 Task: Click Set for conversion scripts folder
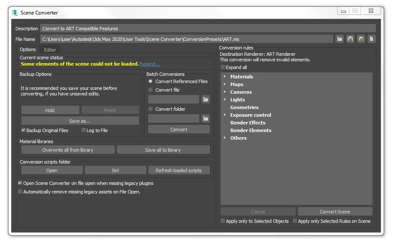click(116, 170)
